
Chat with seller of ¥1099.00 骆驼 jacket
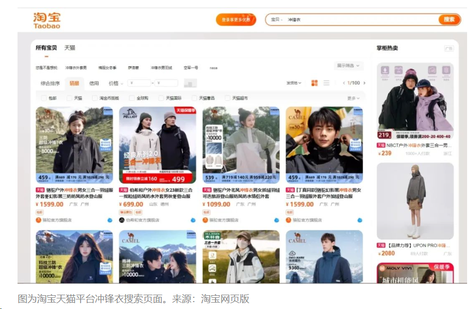pyautogui.click(x=277, y=220)
